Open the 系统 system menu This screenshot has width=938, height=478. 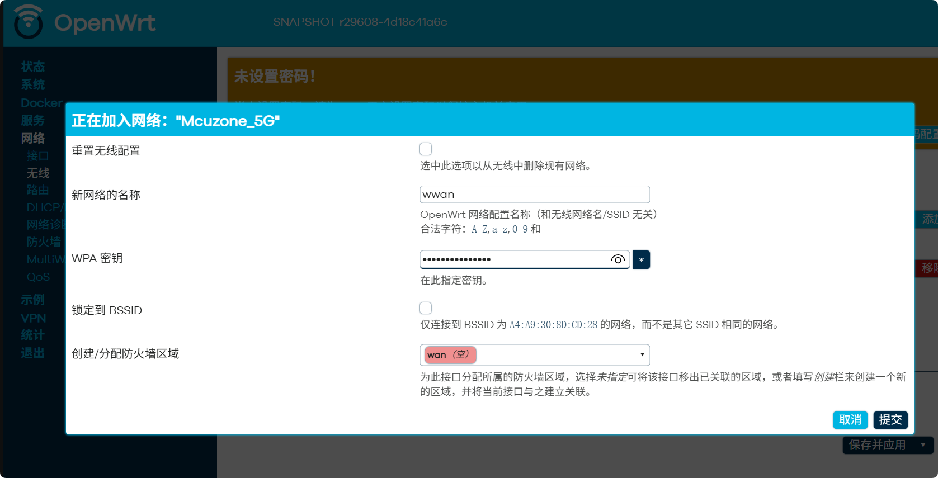[x=33, y=84]
